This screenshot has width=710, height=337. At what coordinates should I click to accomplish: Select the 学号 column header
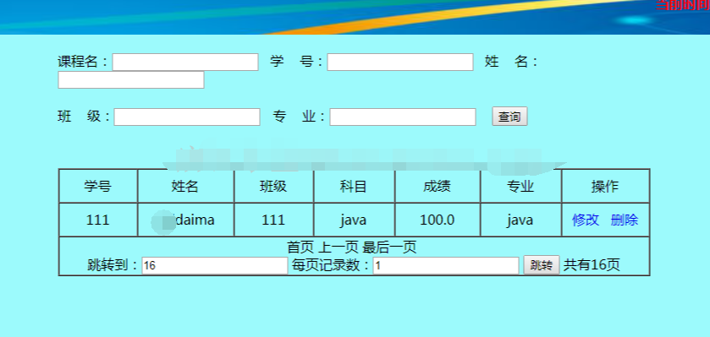coord(98,186)
